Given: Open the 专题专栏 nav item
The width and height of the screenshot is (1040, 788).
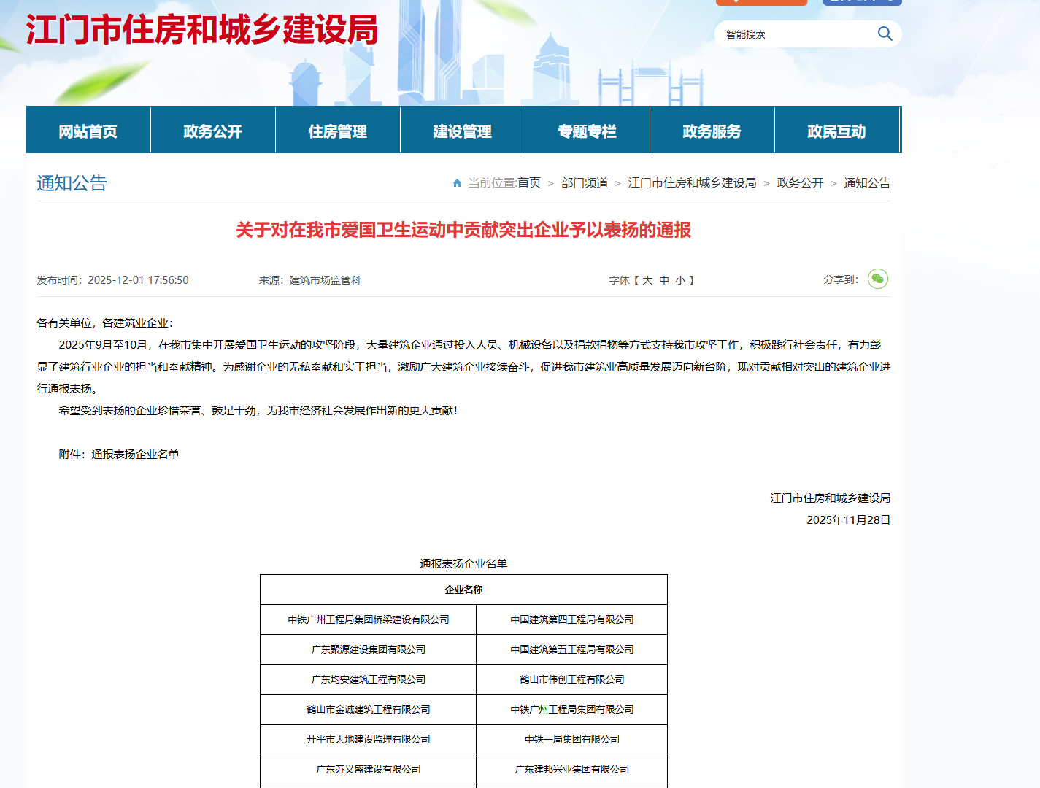Looking at the screenshot, I should [588, 131].
